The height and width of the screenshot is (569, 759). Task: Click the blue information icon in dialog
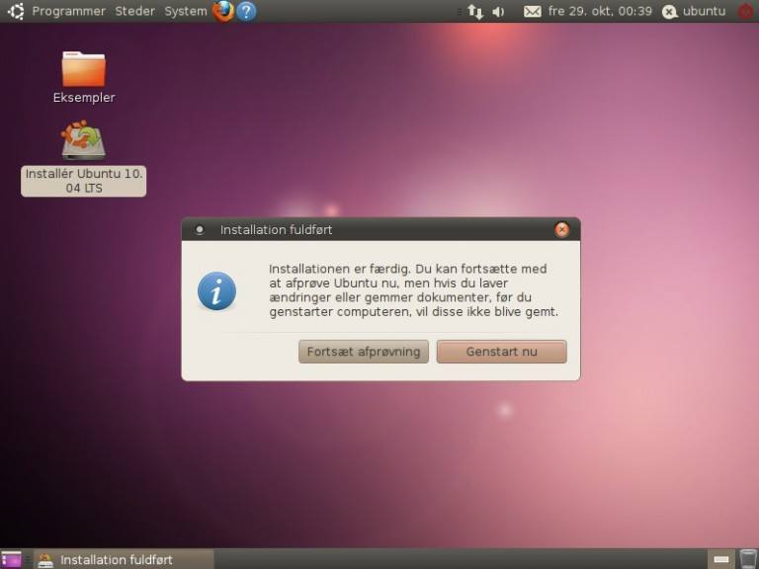pos(216,290)
